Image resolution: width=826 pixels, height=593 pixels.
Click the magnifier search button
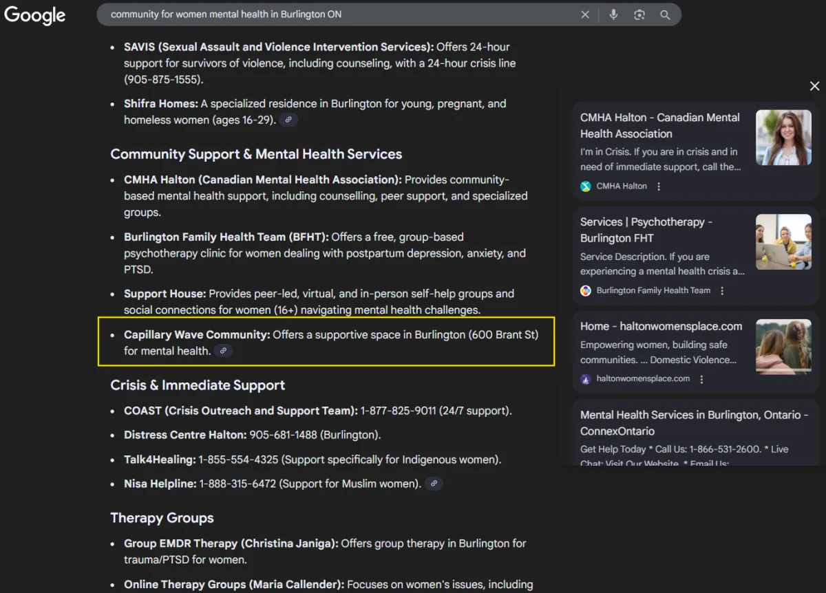coord(665,14)
